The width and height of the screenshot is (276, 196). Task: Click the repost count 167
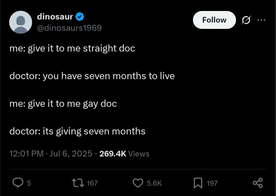[92, 183]
